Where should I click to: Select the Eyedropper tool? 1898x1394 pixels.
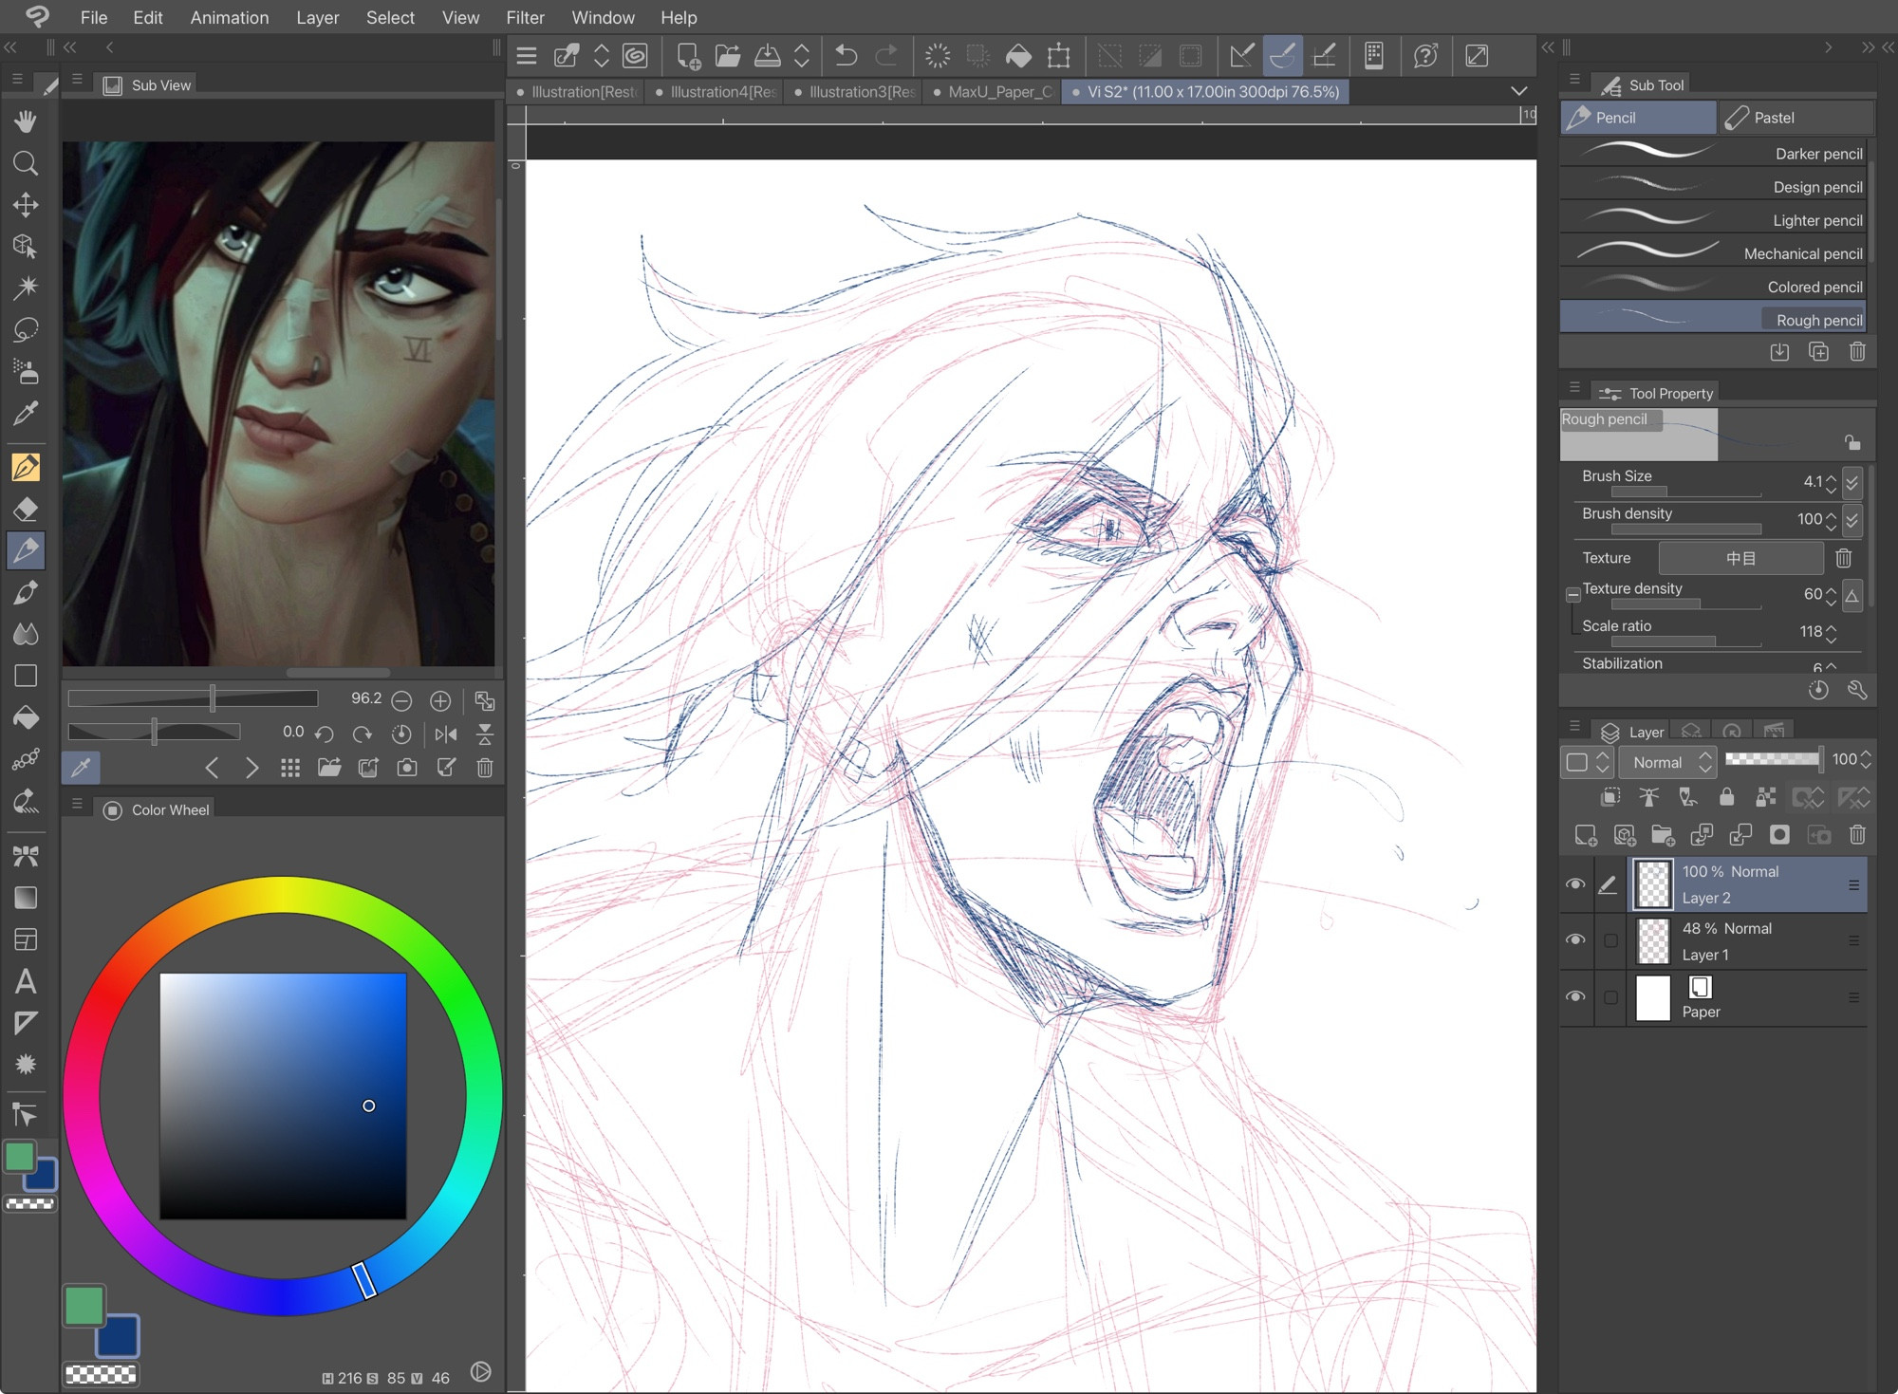26,413
